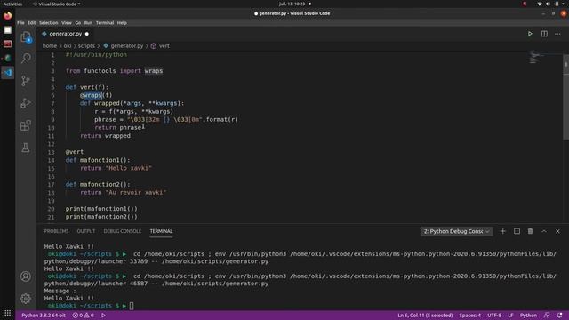Maximize panel size with up chevron
This screenshot has height=320, width=569.
click(544, 231)
